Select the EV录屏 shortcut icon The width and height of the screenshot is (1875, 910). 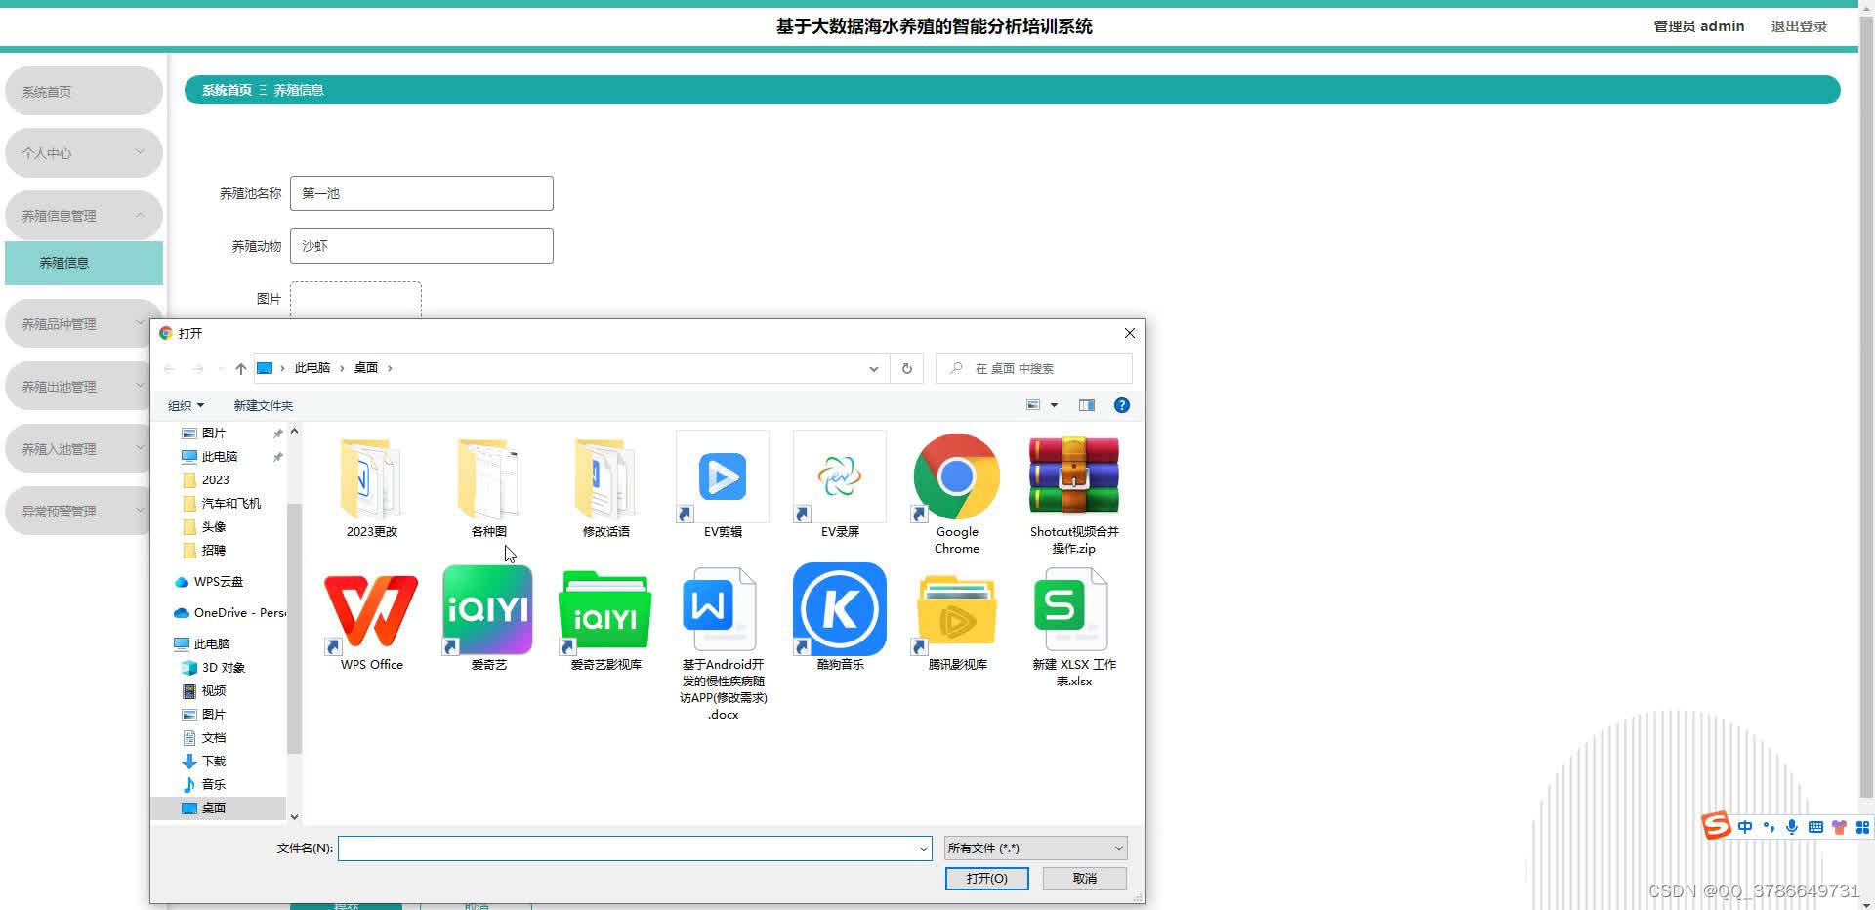click(x=840, y=476)
